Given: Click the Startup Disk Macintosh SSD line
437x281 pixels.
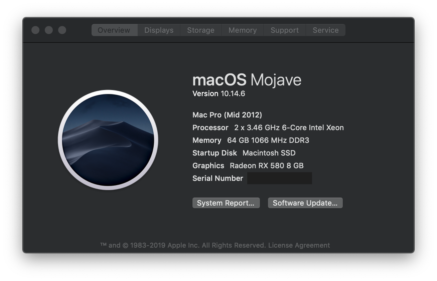Looking at the screenshot, I should 244,153.
